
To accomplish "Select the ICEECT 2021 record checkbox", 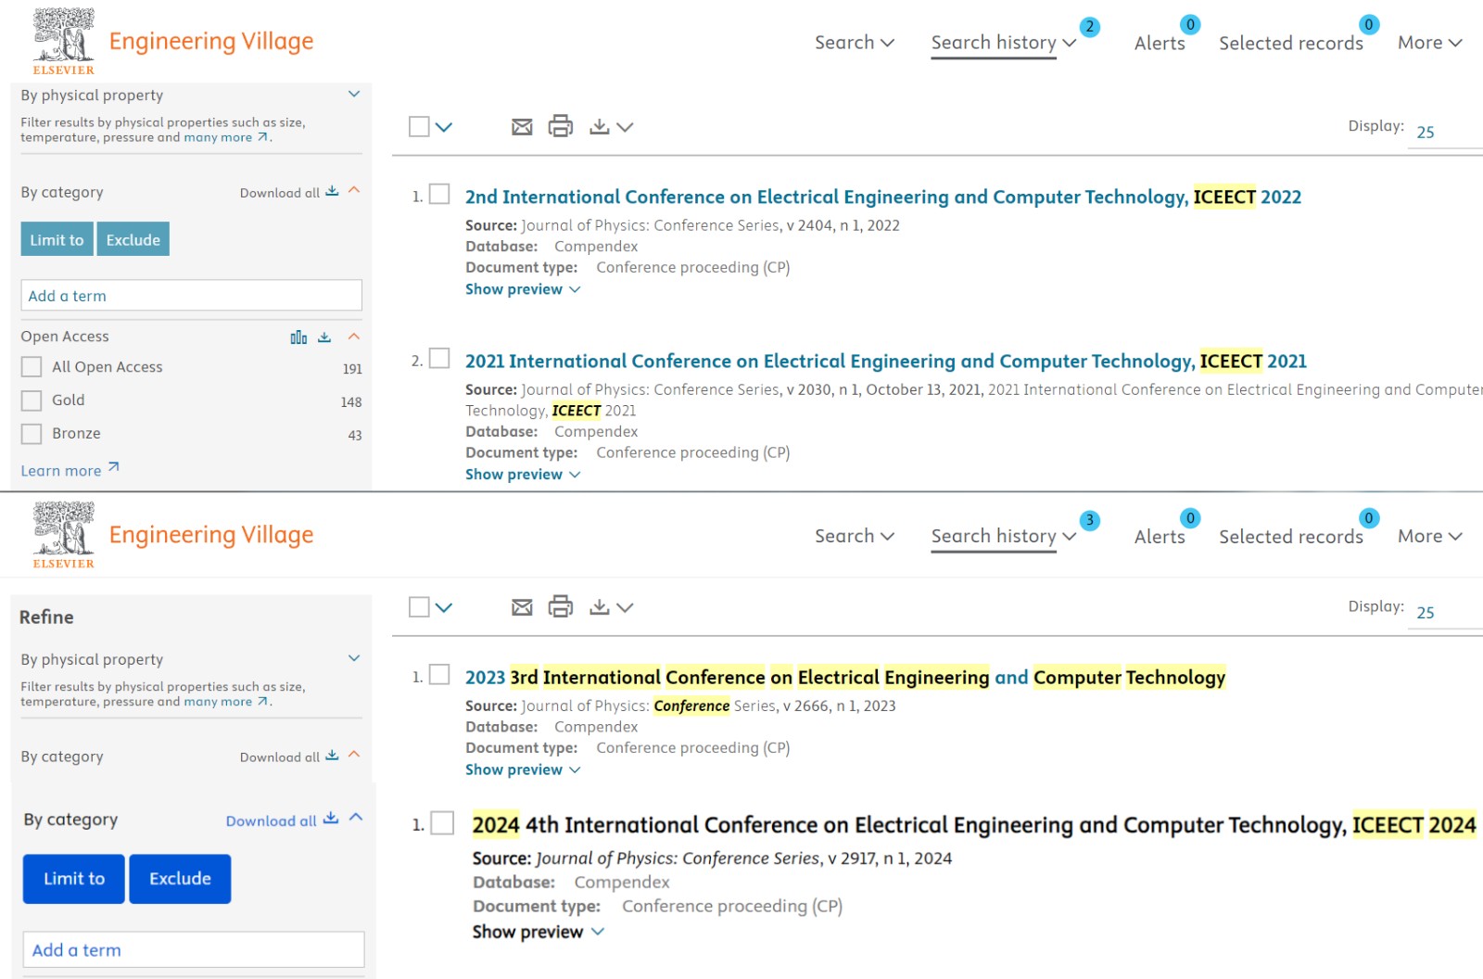I will point(439,358).
